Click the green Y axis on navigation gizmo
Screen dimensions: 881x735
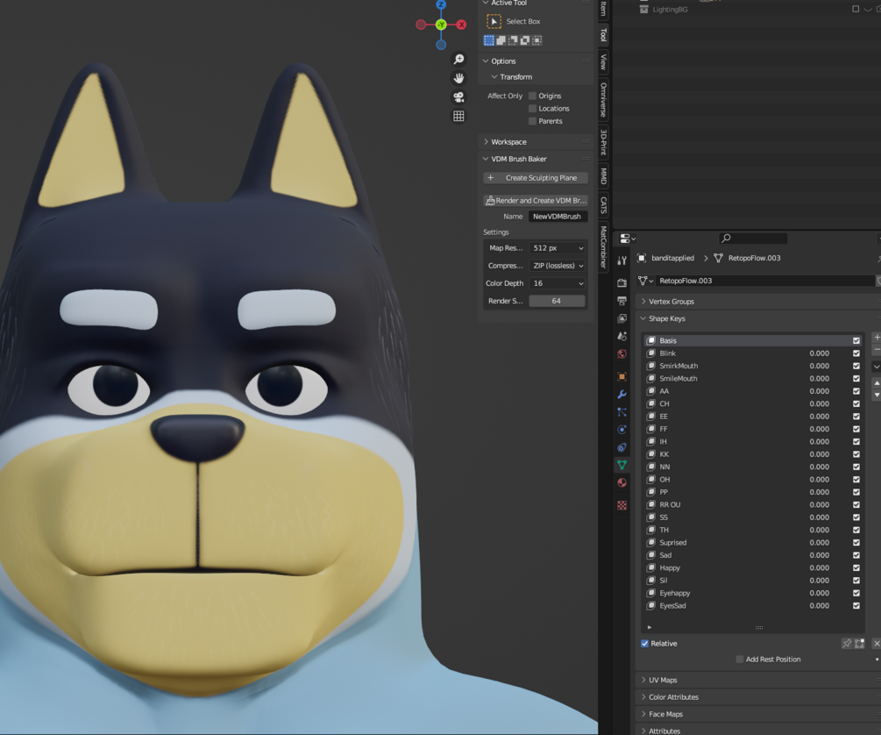441,25
